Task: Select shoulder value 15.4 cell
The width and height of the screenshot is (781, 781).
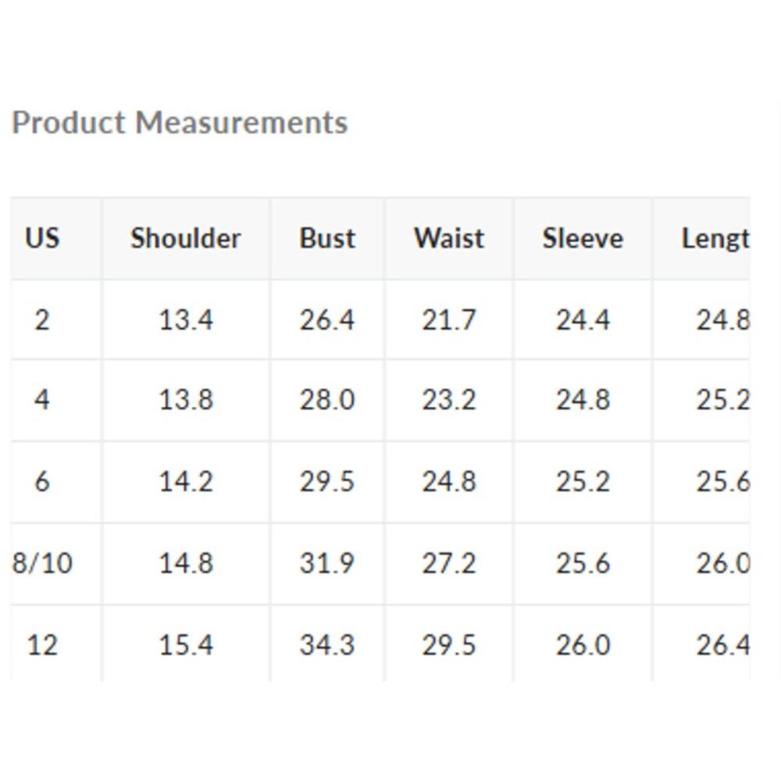Action: point(186,645)
